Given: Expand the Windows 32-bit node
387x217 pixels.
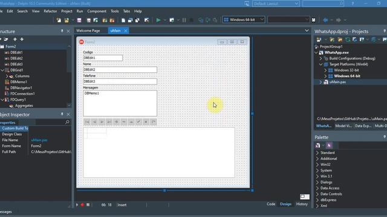Looking at the screenshot, I should (325, 71).
